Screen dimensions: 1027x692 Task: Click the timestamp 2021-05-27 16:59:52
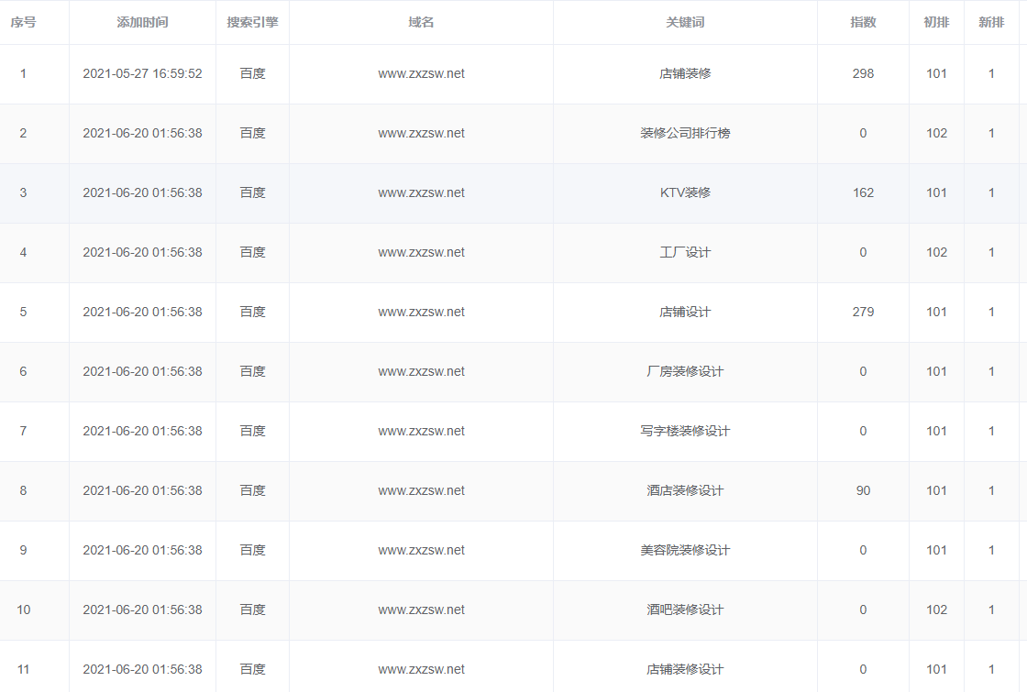point(142,73)
